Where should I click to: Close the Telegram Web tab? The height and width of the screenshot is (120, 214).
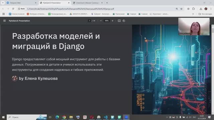pyautogui.click(x=36, y=3)
